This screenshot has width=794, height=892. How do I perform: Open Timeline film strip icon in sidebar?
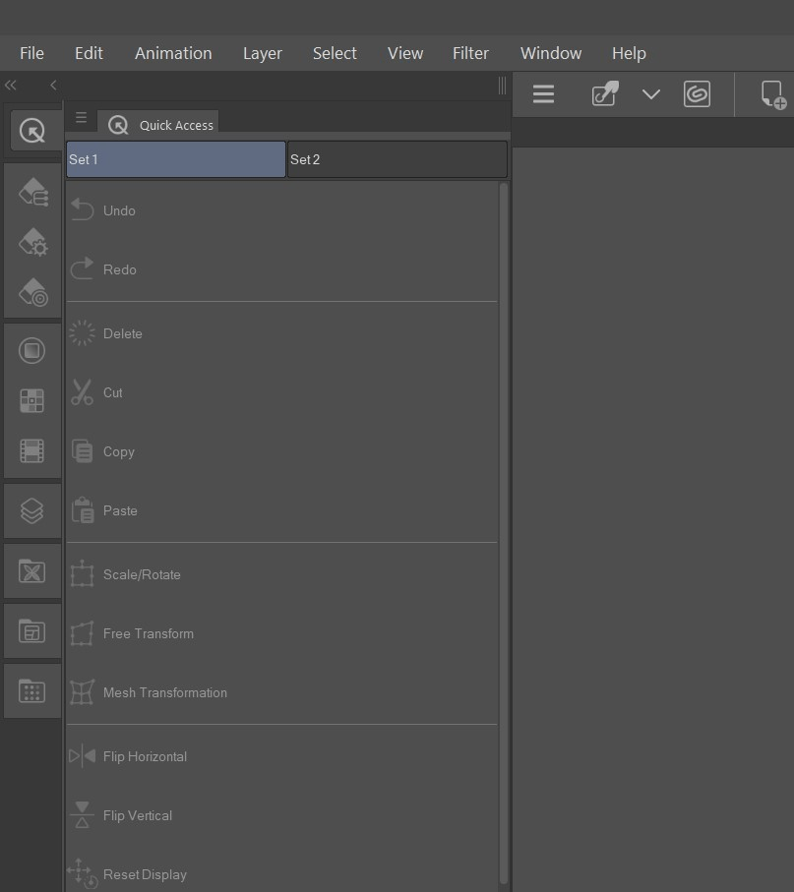31,451
